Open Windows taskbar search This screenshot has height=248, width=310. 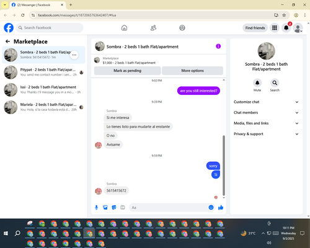coord(17,233)
